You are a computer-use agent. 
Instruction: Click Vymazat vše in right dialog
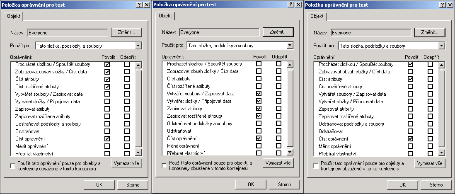point(430,163)
